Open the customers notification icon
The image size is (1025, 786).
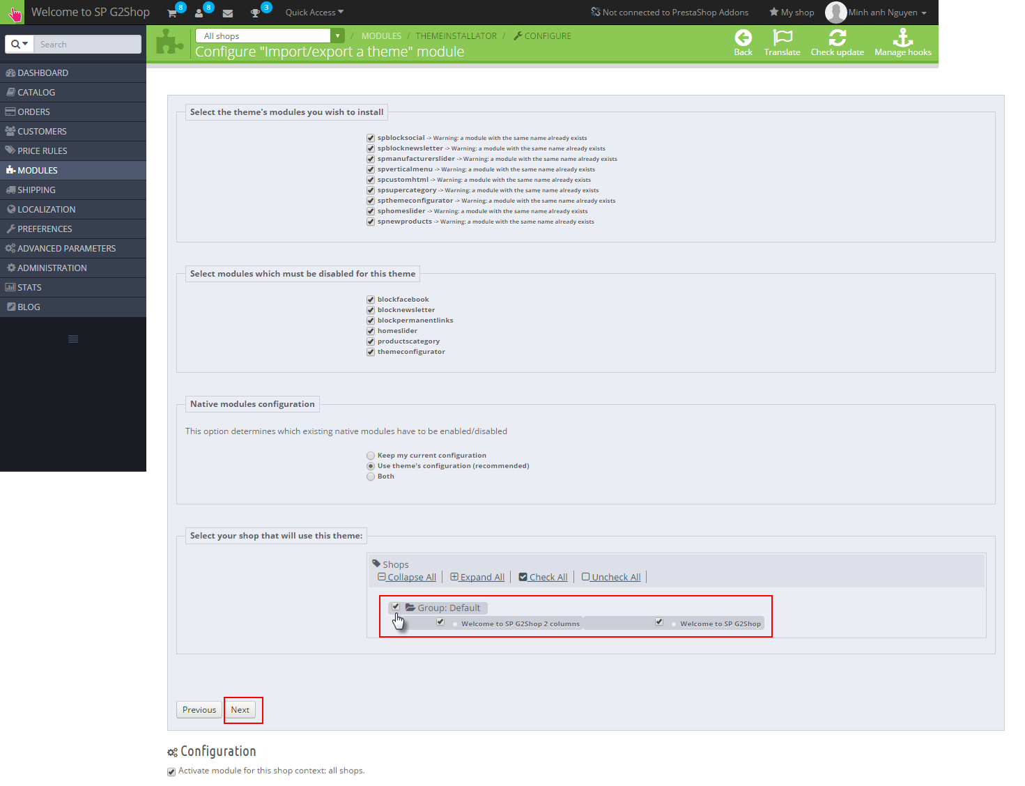(x=199, y=13)
